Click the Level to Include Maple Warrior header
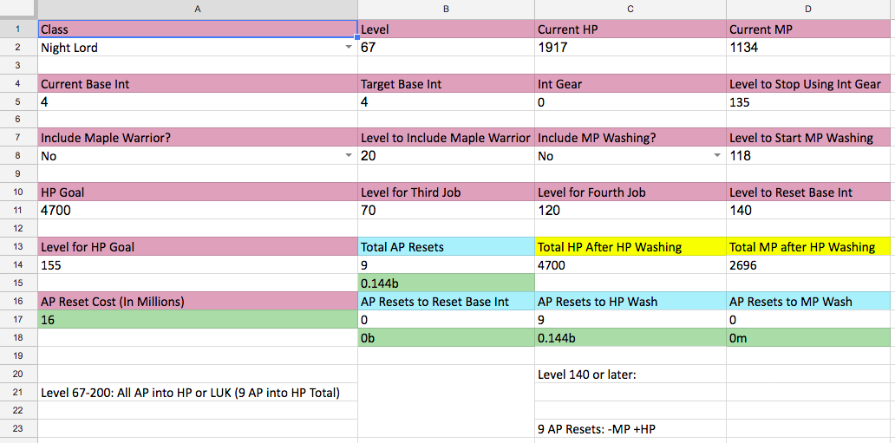Screen dimensions: 895x443 coord(447,138)
